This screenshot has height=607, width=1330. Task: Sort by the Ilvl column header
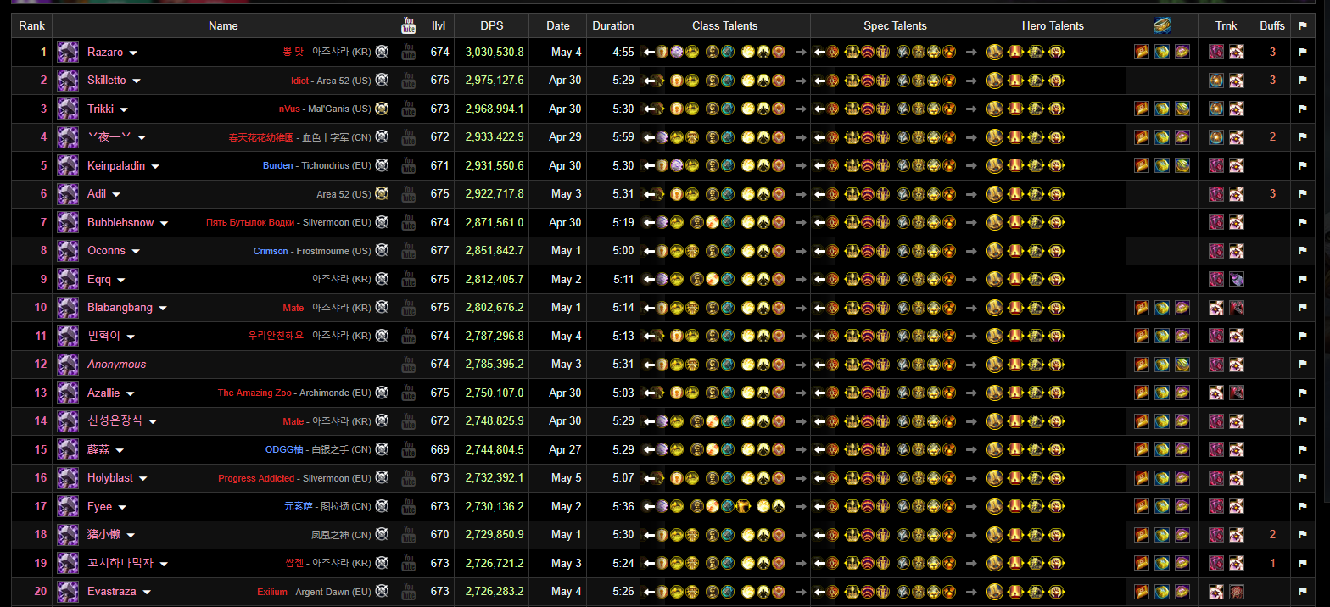[439, 25]
